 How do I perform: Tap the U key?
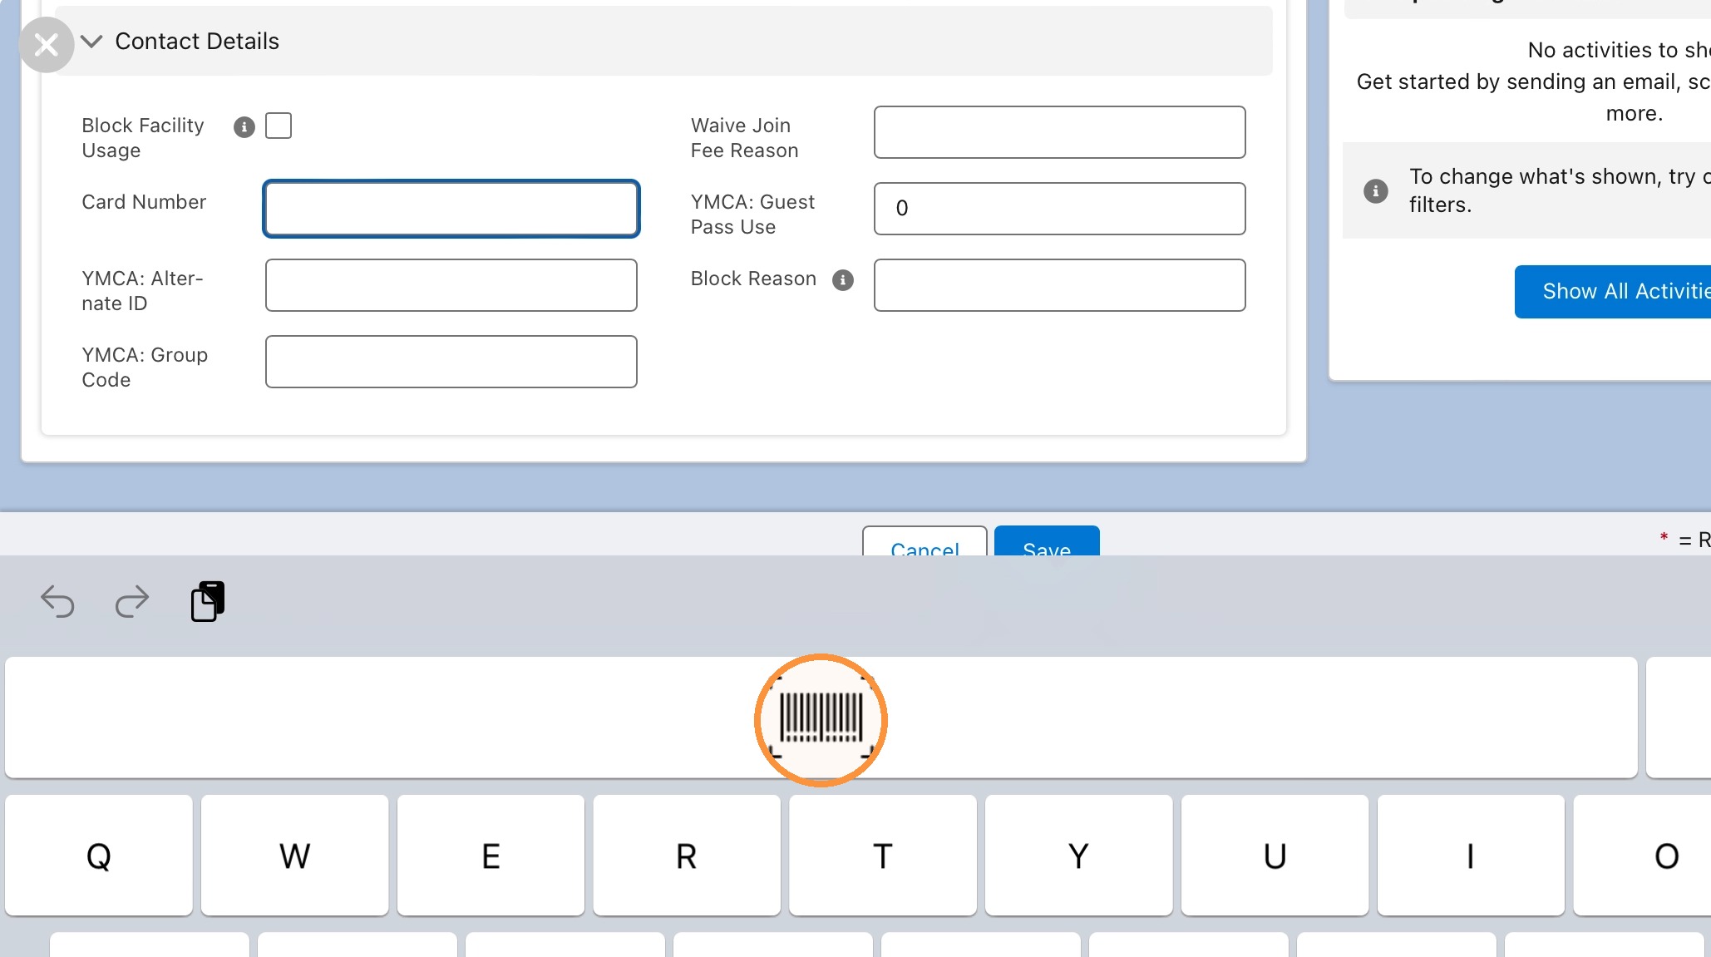pos(1275,856)
